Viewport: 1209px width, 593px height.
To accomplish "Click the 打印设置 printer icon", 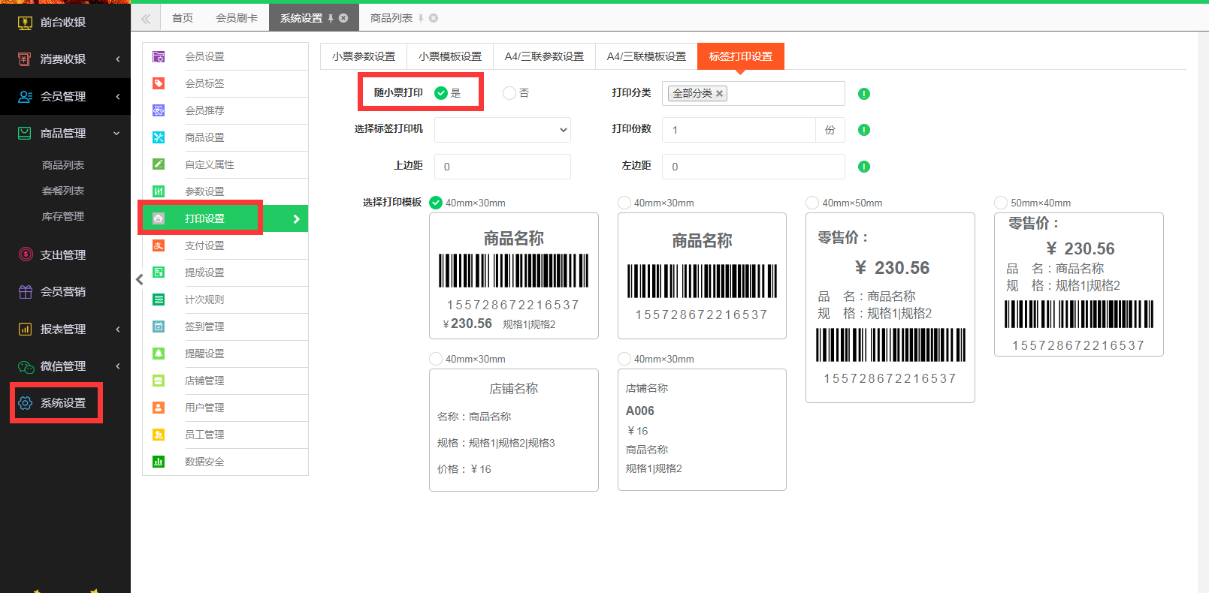I will pyautogui.click(x=159, y=218).
